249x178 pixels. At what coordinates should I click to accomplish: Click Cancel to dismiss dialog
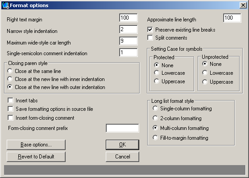click(122, 157)
